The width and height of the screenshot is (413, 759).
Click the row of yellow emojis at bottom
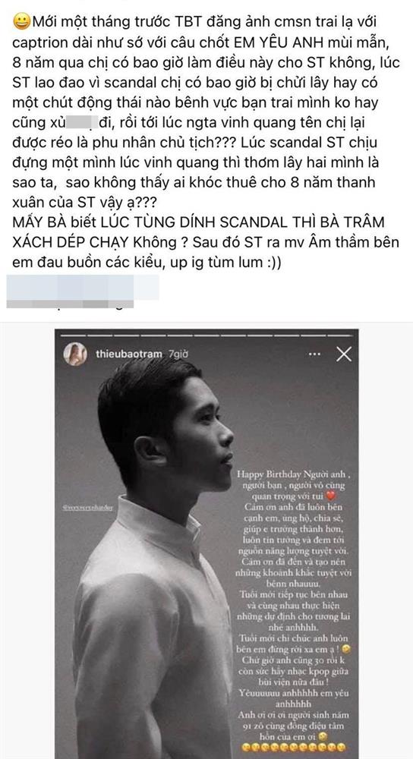[295, 748]
